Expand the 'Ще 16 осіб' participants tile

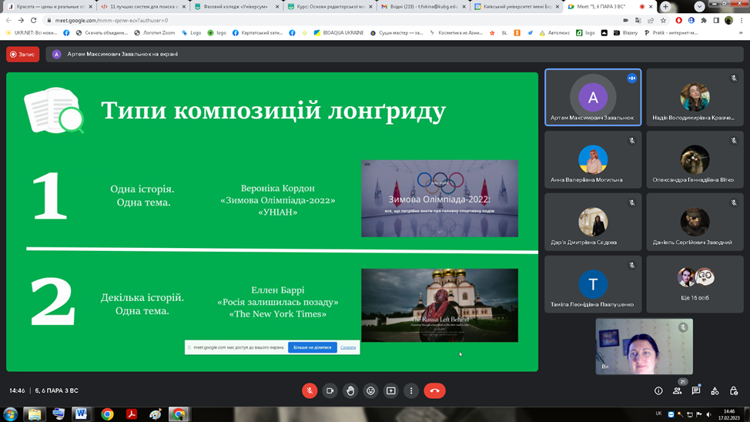tap(695, 283)
